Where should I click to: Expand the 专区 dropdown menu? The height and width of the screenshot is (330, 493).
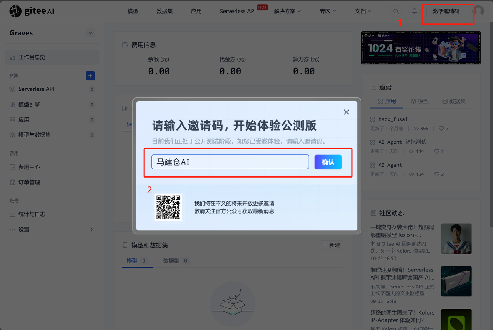click(328, 11)
